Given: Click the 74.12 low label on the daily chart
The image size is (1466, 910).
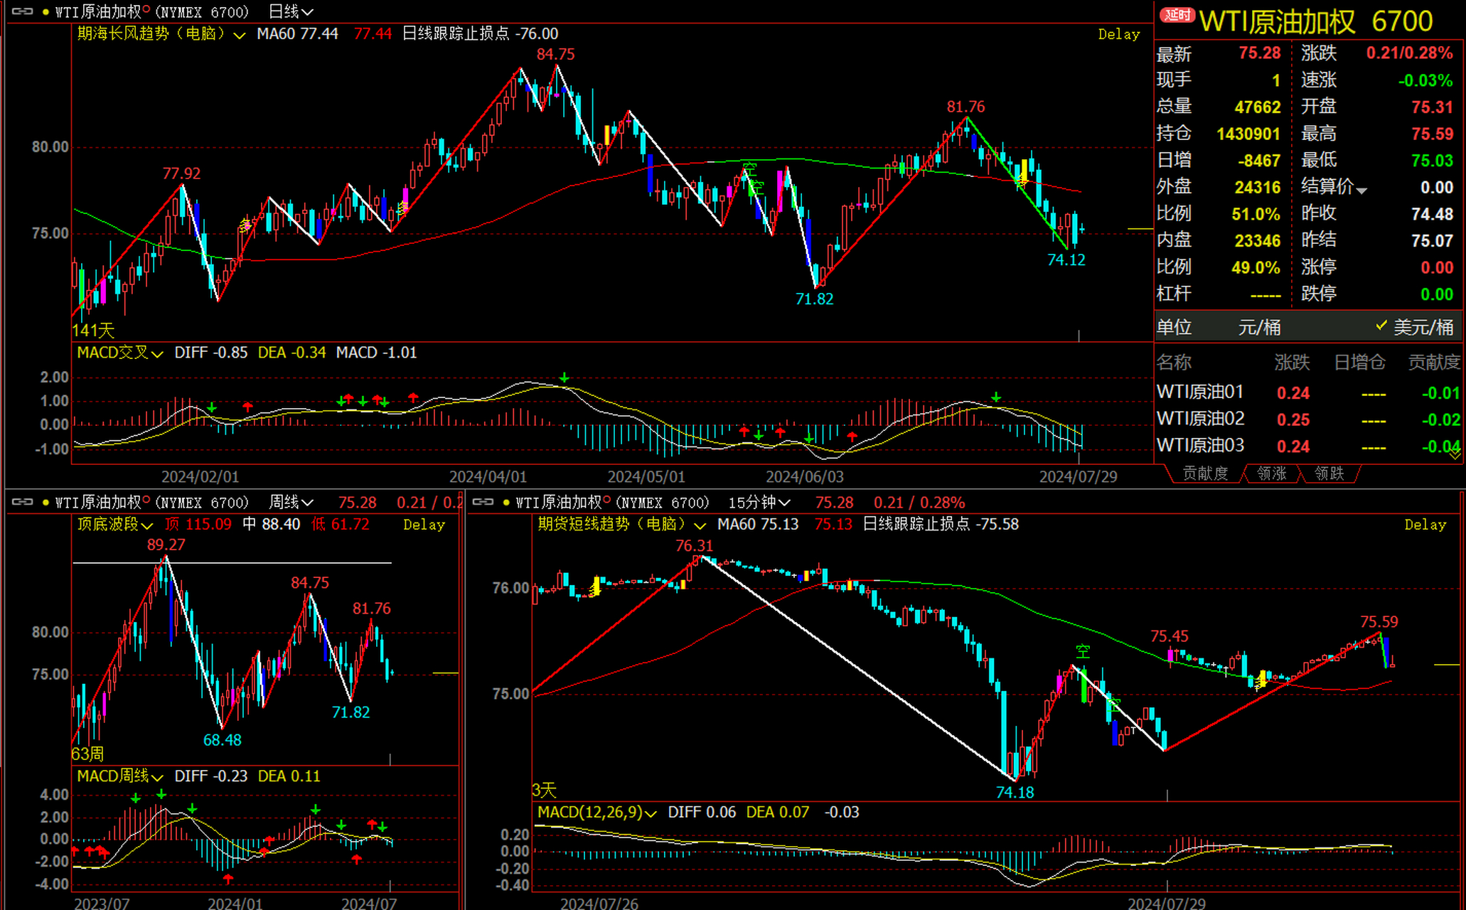Looking at the screenshot, I should point(1066,260).
